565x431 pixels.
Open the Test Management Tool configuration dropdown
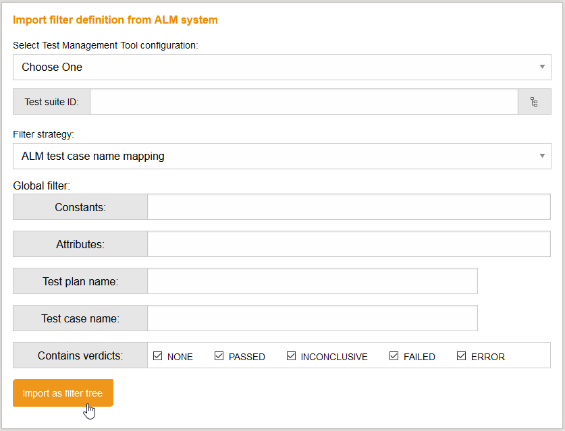[x=281, y=67]
